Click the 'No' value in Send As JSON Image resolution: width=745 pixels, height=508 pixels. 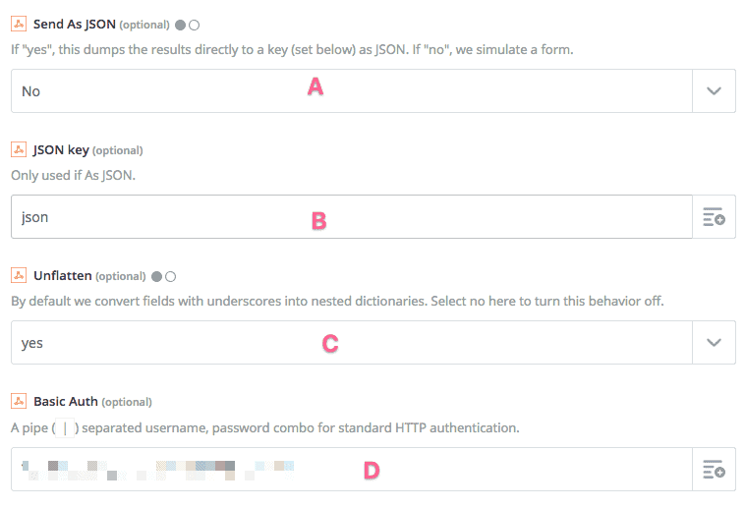(31, 91)
